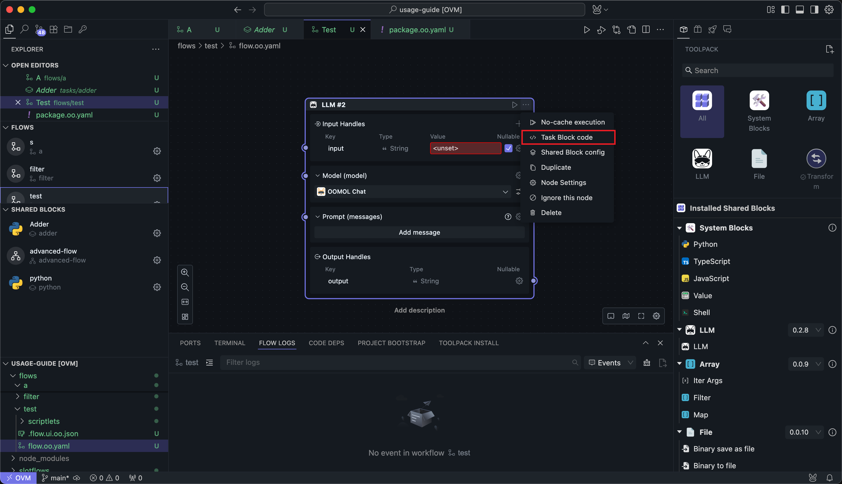Choose Duplicate from the context menu
Image resolution: width=842 pixels, height=484 pixels.
point(556,167)
